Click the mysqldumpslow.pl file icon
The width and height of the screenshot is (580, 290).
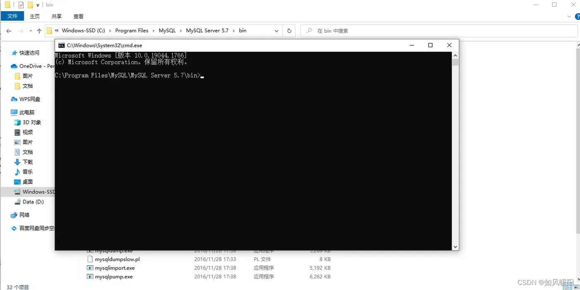point(90,259)
